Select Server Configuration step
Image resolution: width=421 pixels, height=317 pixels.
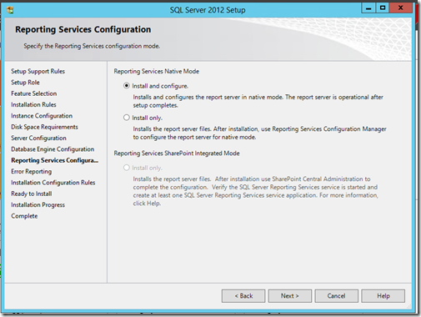point(38,138)
